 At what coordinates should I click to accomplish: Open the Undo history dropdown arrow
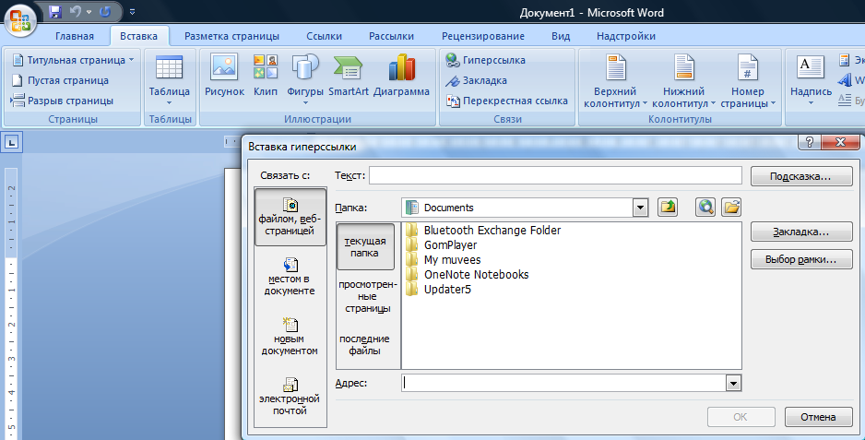pos(89,11)
